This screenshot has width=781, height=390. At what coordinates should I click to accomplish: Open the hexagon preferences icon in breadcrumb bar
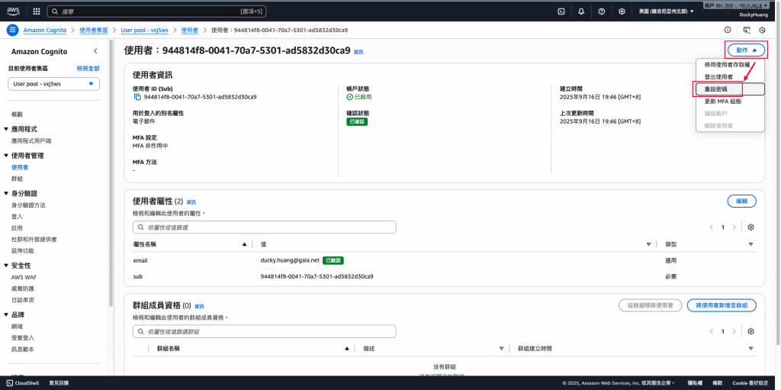[x=762, y=30]
